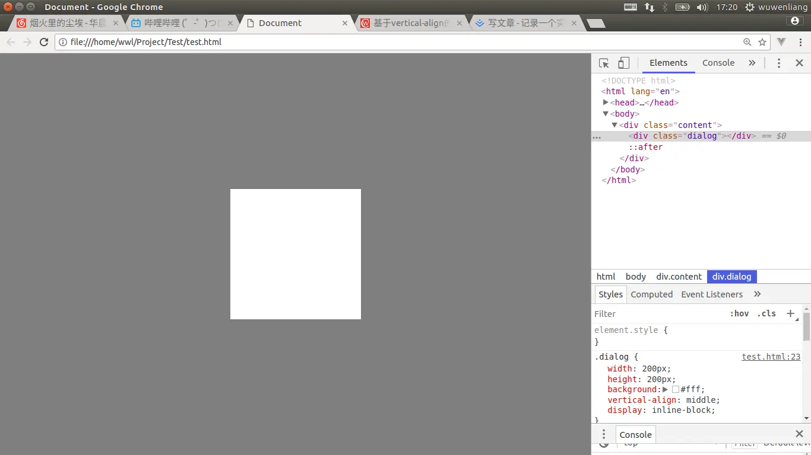This screenshot has width=811, height=455.
Task: Open the zoom indicator in the address bar
Action: click(747, 42)
